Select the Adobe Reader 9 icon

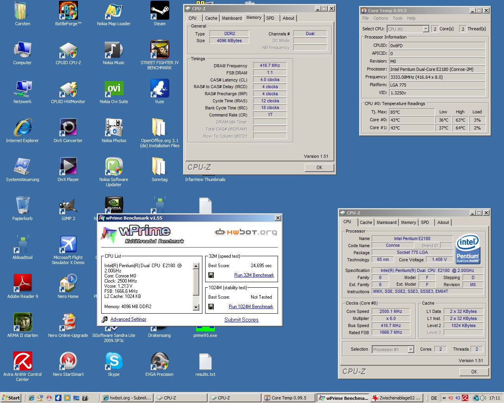22,287
